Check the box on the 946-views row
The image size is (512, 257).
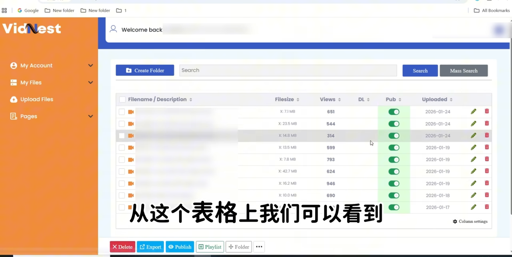(122, 183)
